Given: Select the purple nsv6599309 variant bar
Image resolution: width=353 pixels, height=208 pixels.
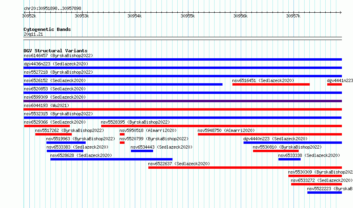Looking at the screenshot, I should click(x=182, y=101).
